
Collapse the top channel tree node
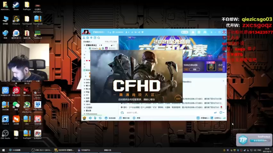click(84, 45)
